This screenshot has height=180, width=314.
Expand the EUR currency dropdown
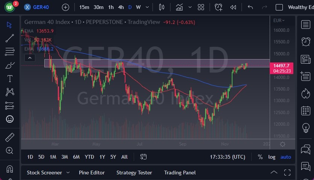pos(279,21)
